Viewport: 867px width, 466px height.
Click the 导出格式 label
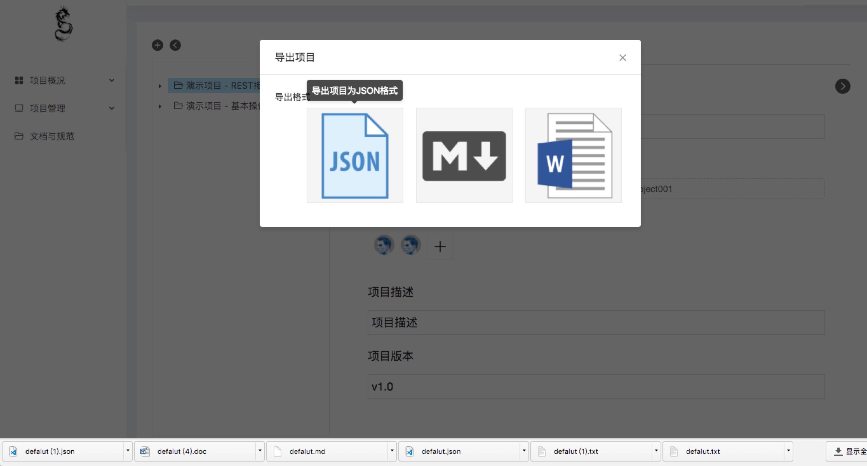coord(292,97)
